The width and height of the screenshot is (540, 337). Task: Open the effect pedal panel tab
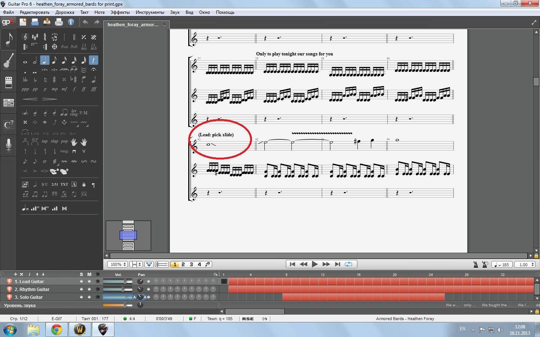point(9,82)
